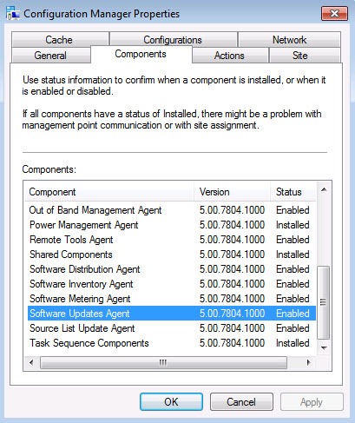Select the Remote Tools Agent entry

[x=172, y=240]
